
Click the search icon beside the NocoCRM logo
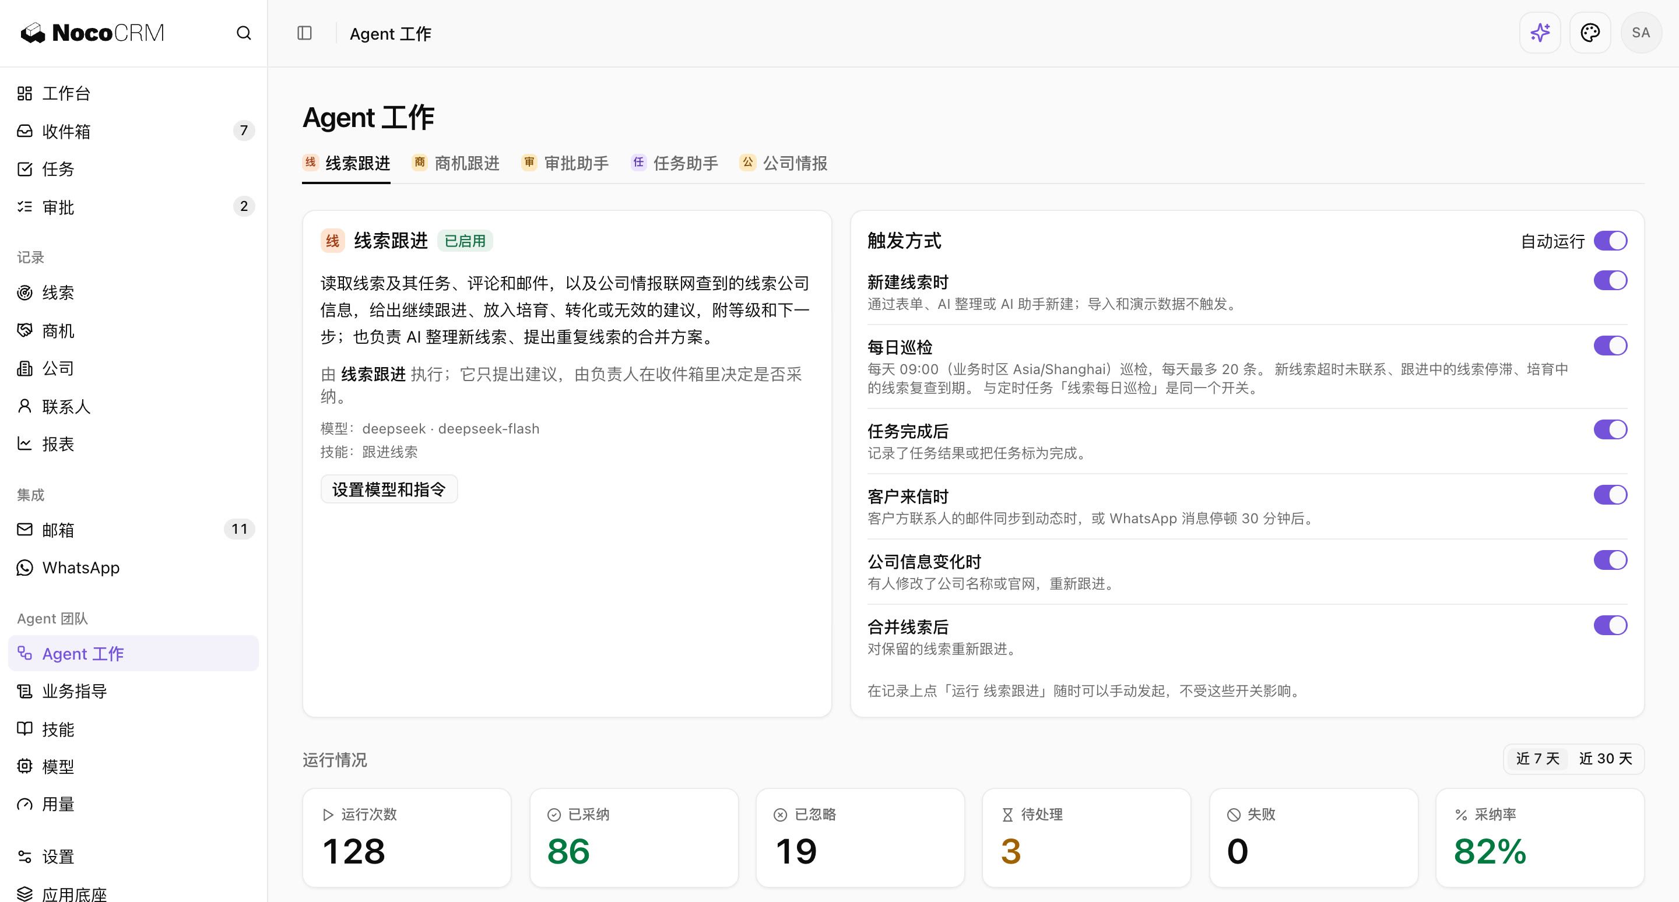coord(244,33)
